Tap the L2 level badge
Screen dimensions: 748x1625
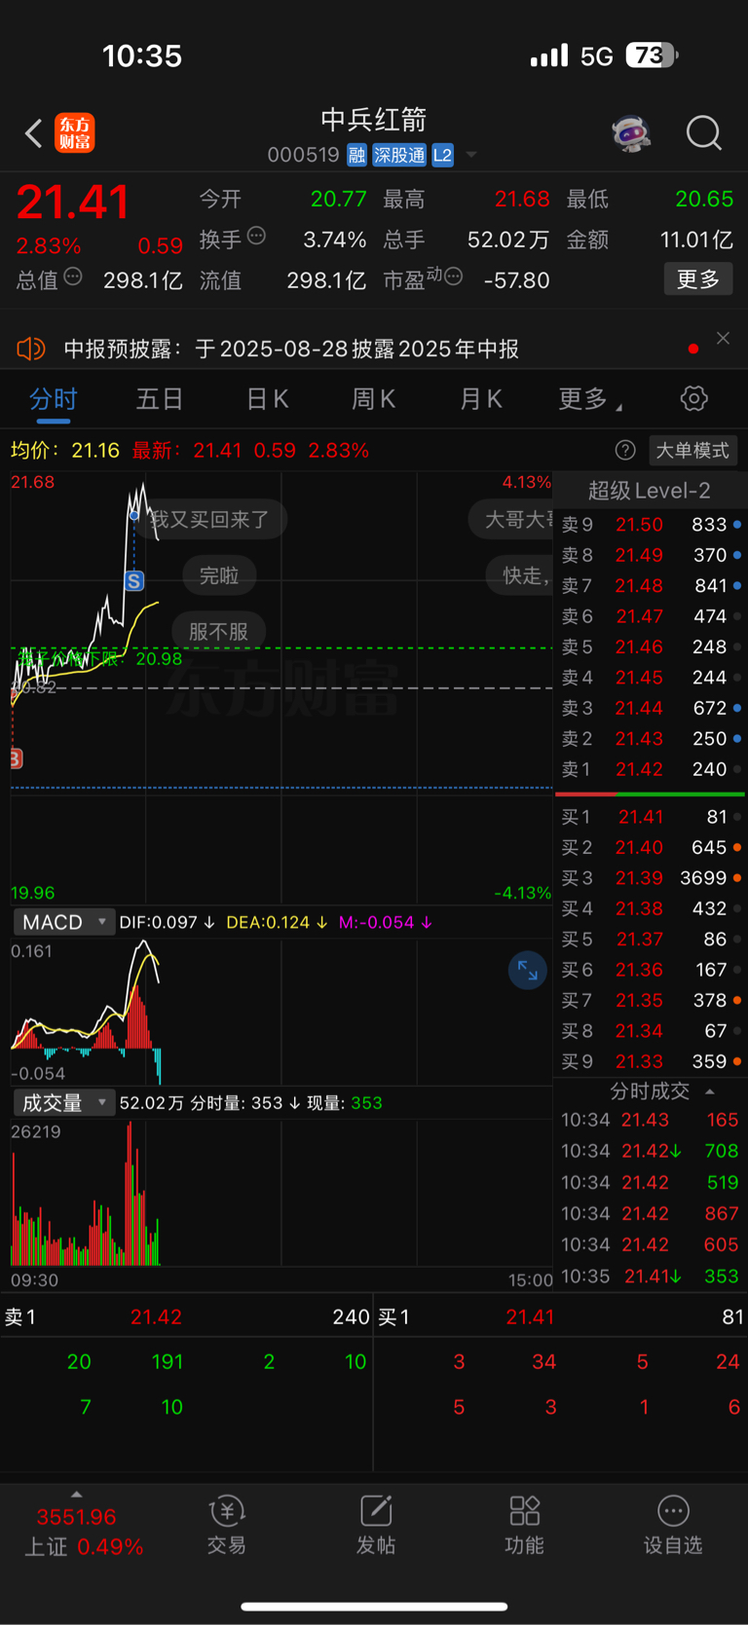click(x=443, y=155)
